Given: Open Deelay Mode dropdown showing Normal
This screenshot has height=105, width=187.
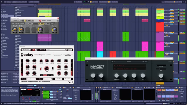Looking at the screenshot, I should coord(31,79).
